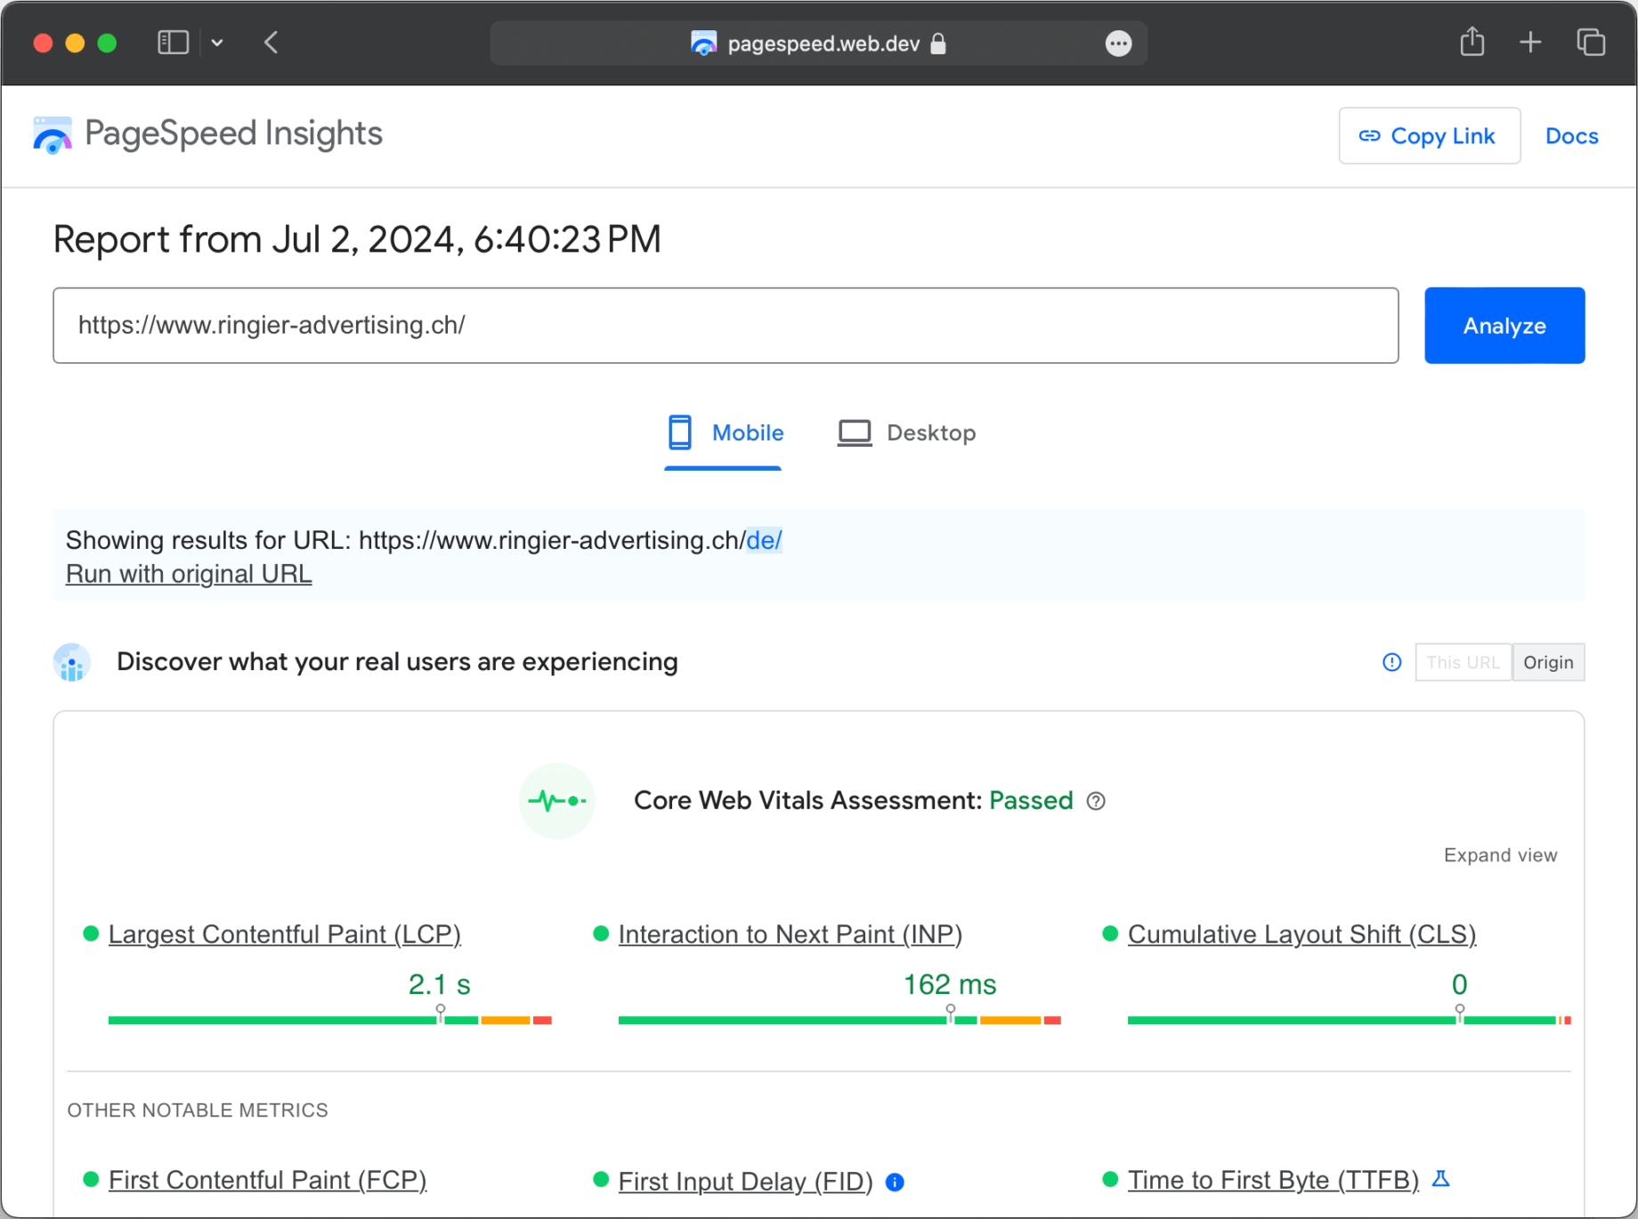This screenshot has width=1638, height=1219.
Task: Click Expand view for Core Web Vitals
Action: coord(1500,855)
